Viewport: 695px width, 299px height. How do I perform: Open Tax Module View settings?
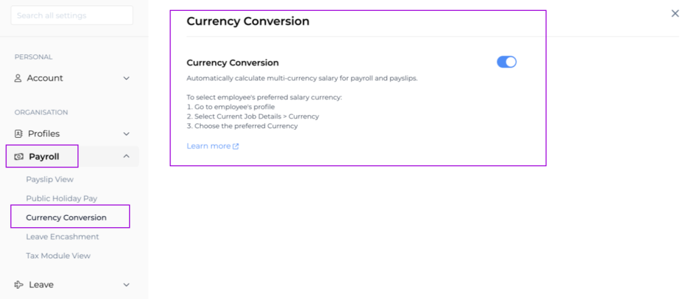[58, 256]
